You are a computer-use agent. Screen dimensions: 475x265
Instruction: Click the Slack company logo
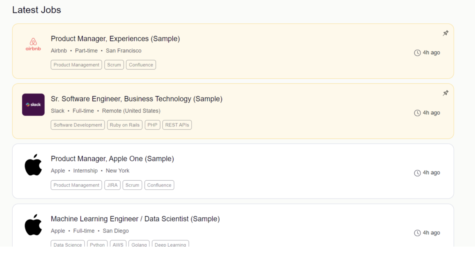33,105
